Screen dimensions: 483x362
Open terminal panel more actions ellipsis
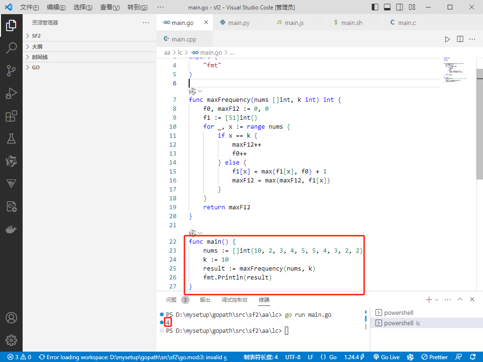[x=448, y=299]
